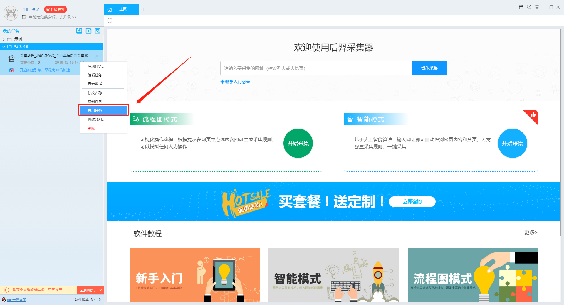
Task: Choose 启动任务 from the context menu
Action: 104,66
